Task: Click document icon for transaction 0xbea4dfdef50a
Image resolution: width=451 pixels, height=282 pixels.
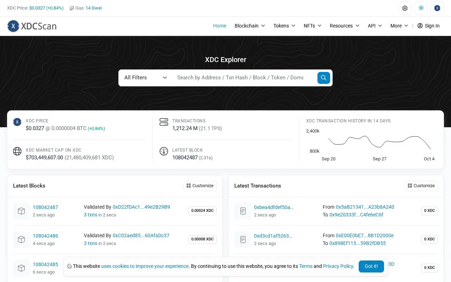Action: click(x=243, y=211)
